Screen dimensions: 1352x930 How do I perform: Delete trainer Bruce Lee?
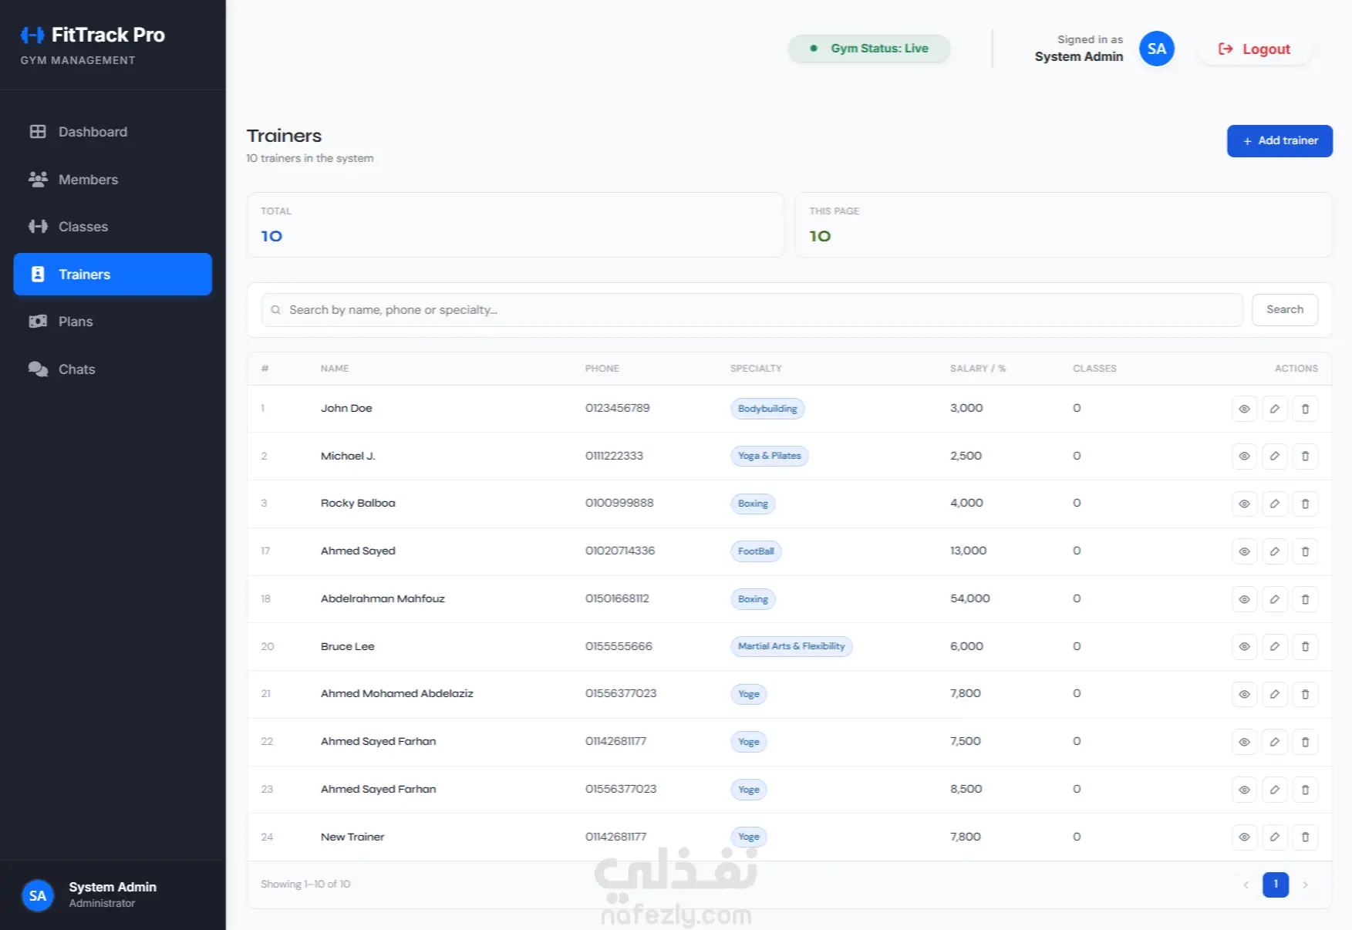coord(1305,647)
